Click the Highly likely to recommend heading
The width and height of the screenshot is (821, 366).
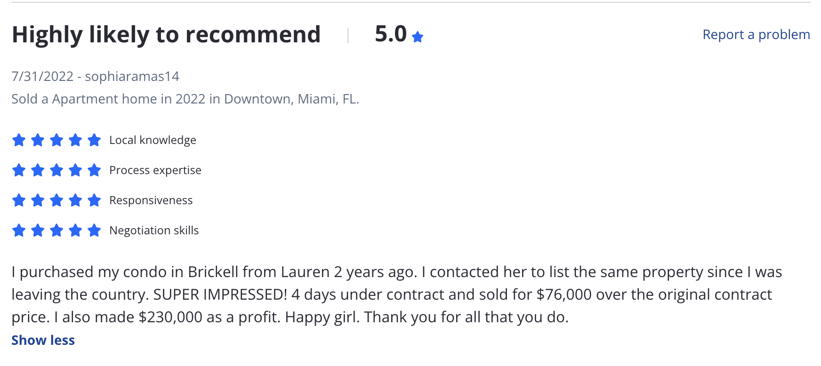166,35
